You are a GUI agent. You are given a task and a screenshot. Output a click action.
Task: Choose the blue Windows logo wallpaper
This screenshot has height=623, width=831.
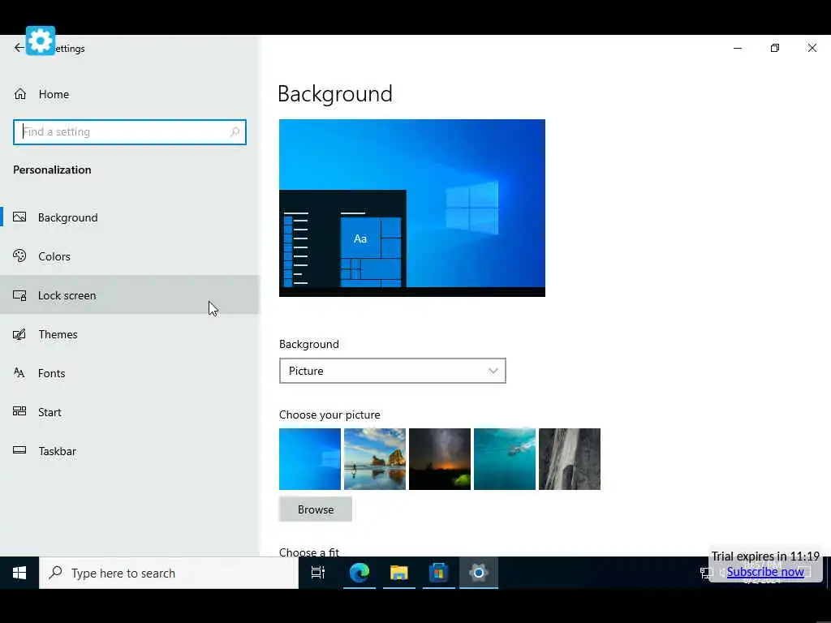(x=310, y=459)
